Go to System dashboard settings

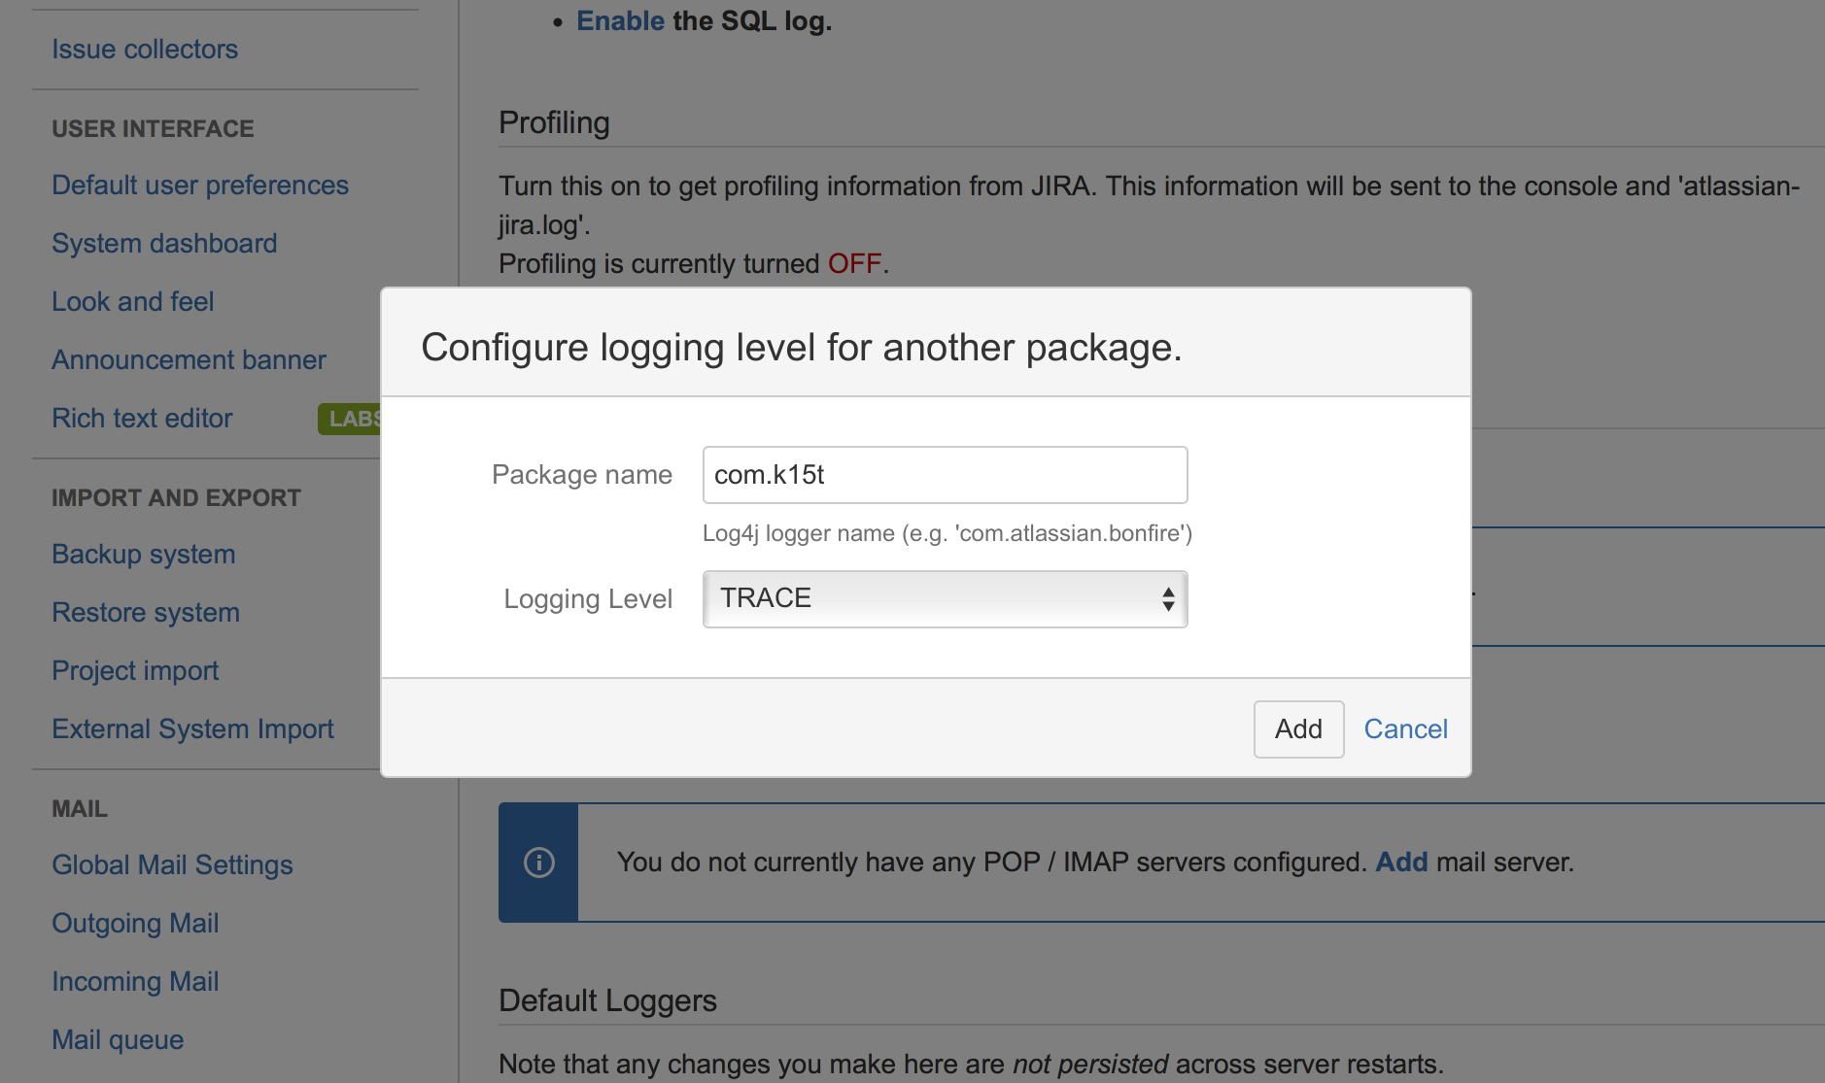pos(164,243)
